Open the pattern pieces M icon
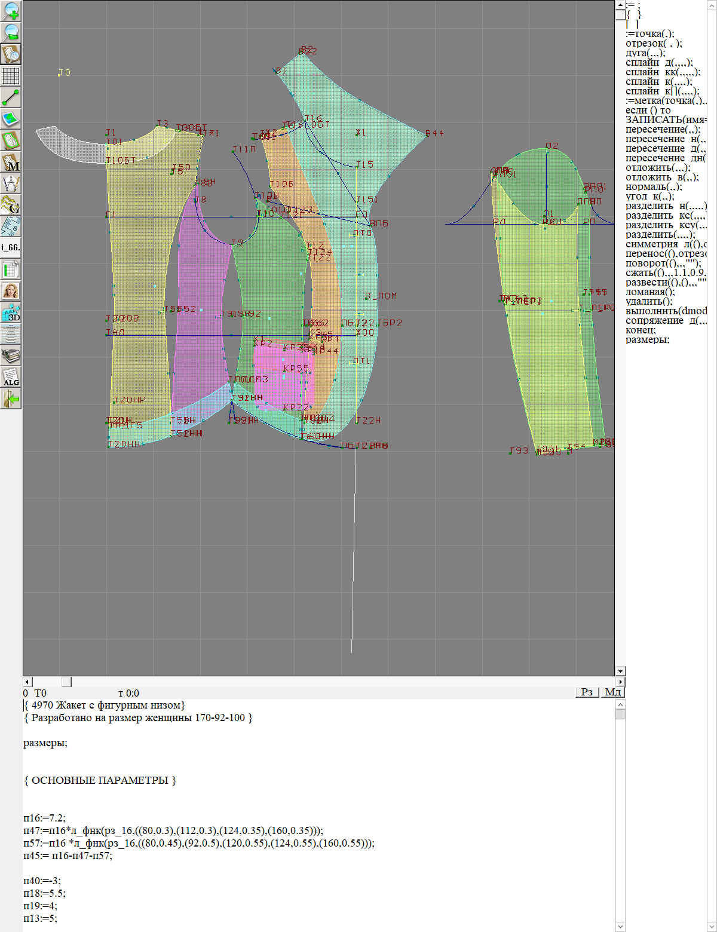This screenshot has width=717, height=932. (11, 162)
